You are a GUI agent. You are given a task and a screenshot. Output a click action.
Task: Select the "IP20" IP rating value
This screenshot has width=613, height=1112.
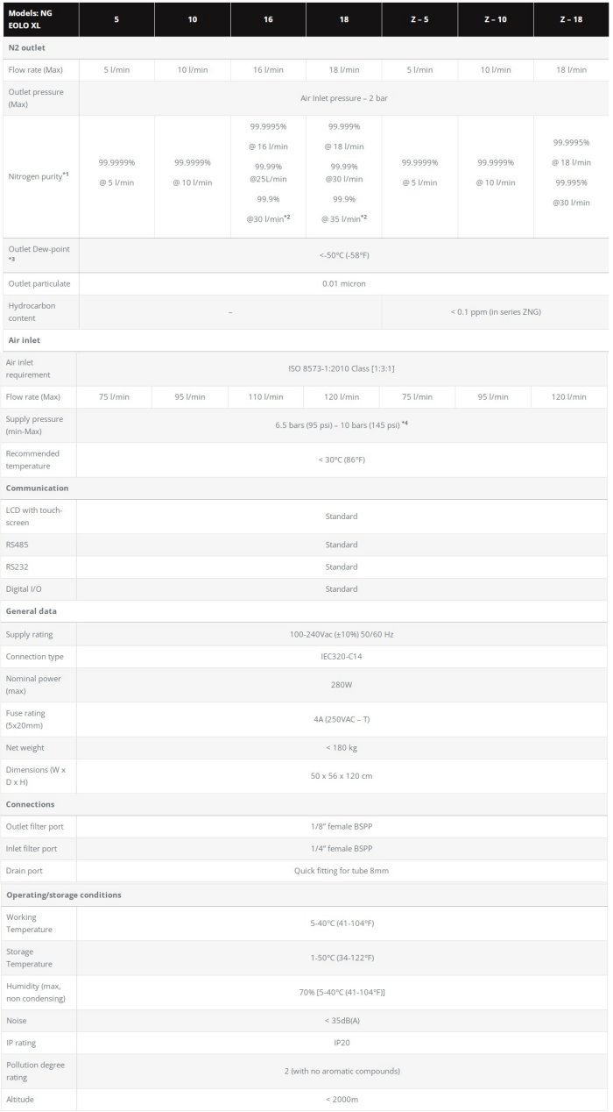[341, 1043]
